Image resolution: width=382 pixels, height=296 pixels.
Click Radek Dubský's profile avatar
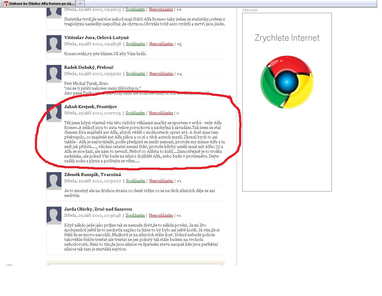tap(54, 74)
